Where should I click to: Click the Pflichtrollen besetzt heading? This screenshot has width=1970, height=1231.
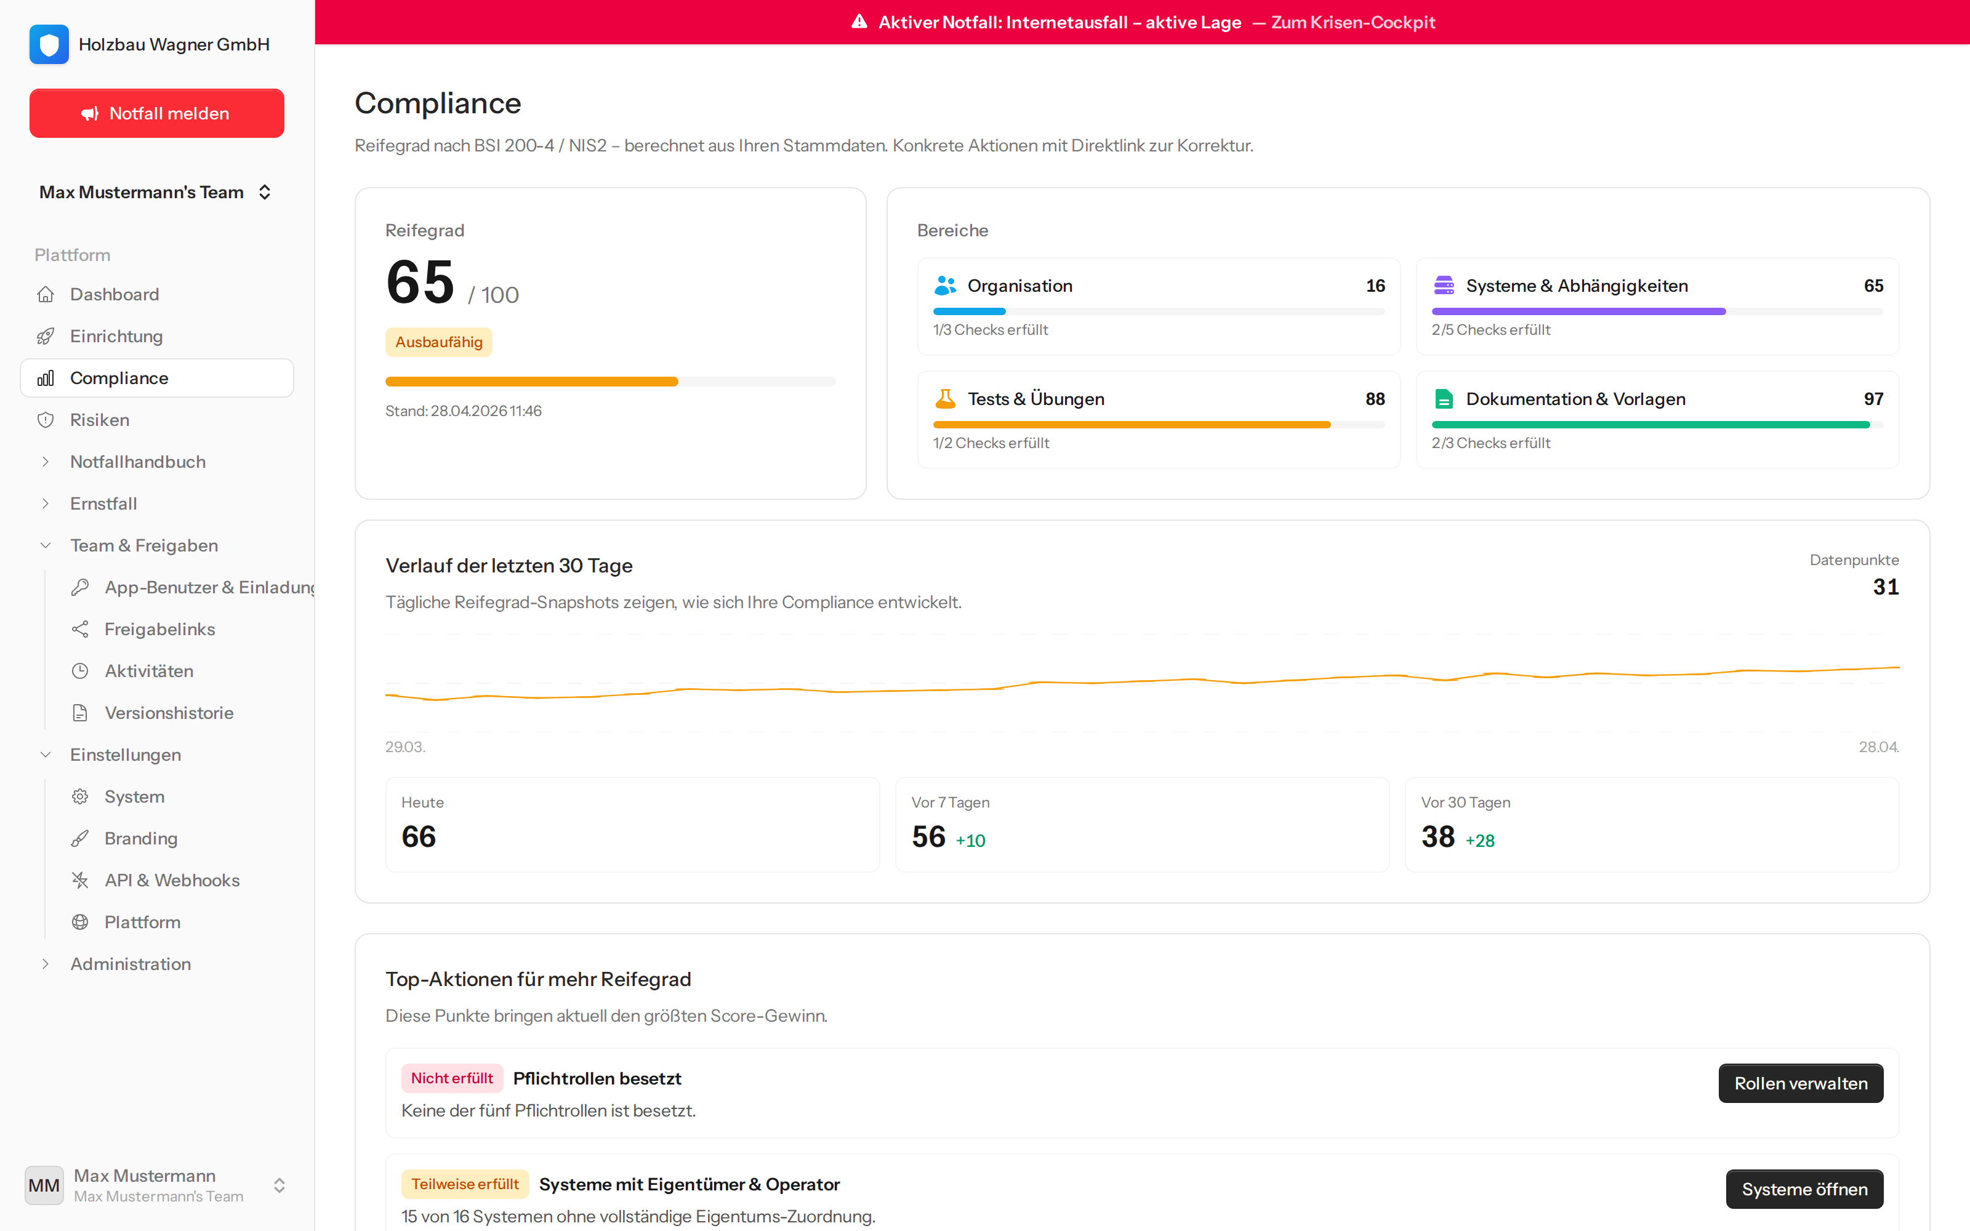[x=598, y=1078]
